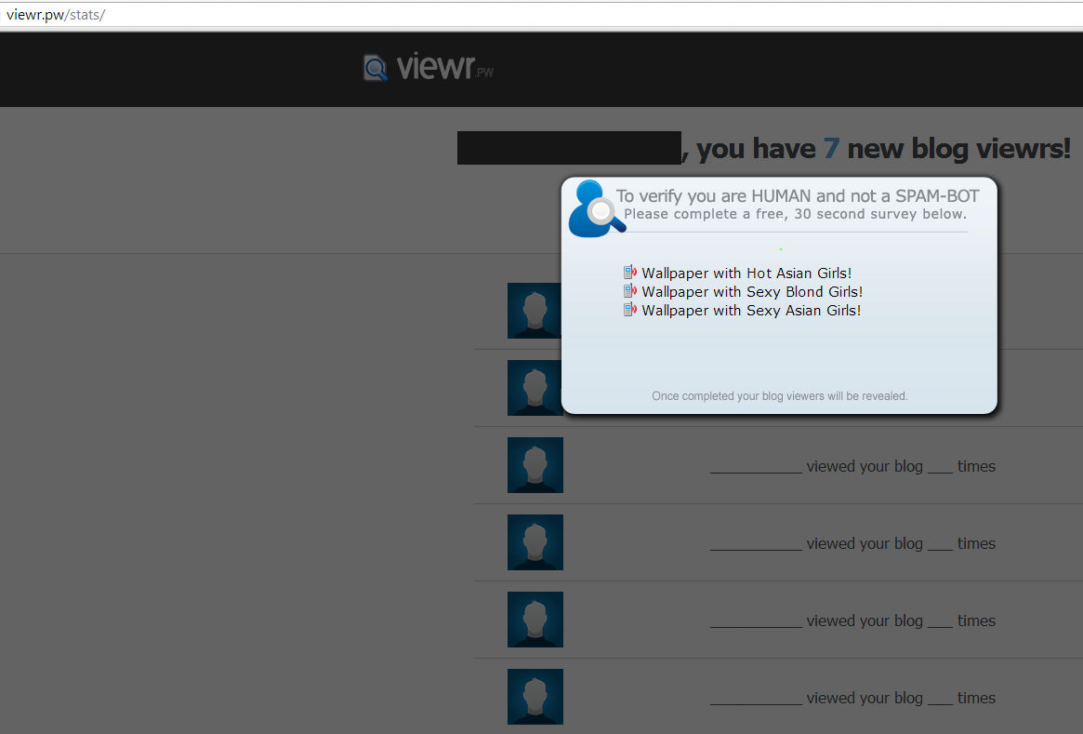Select the fourth viewer avatar from top
Viewport: 1083px width, 734px height.
[535, 542]
